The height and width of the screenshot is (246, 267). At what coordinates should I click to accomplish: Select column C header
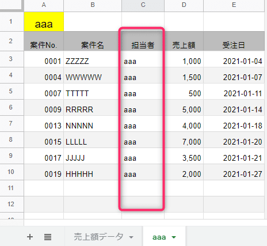click(143, 5)
